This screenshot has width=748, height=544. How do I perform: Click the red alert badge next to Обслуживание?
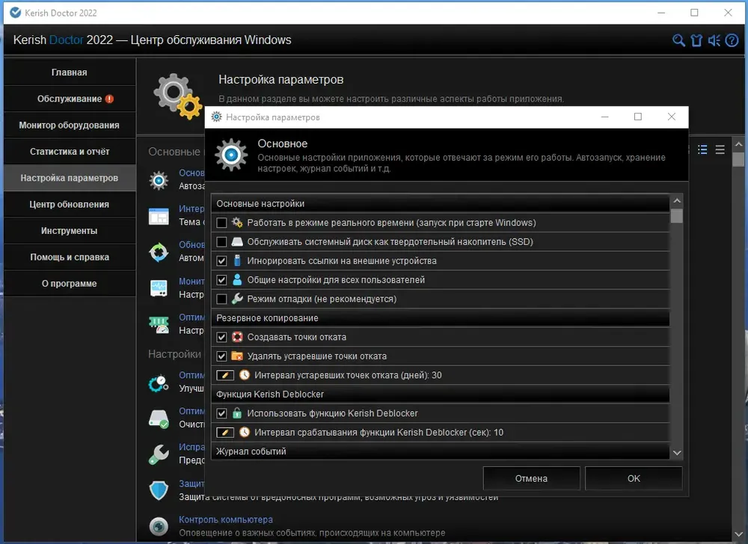(x=109, y=99)
